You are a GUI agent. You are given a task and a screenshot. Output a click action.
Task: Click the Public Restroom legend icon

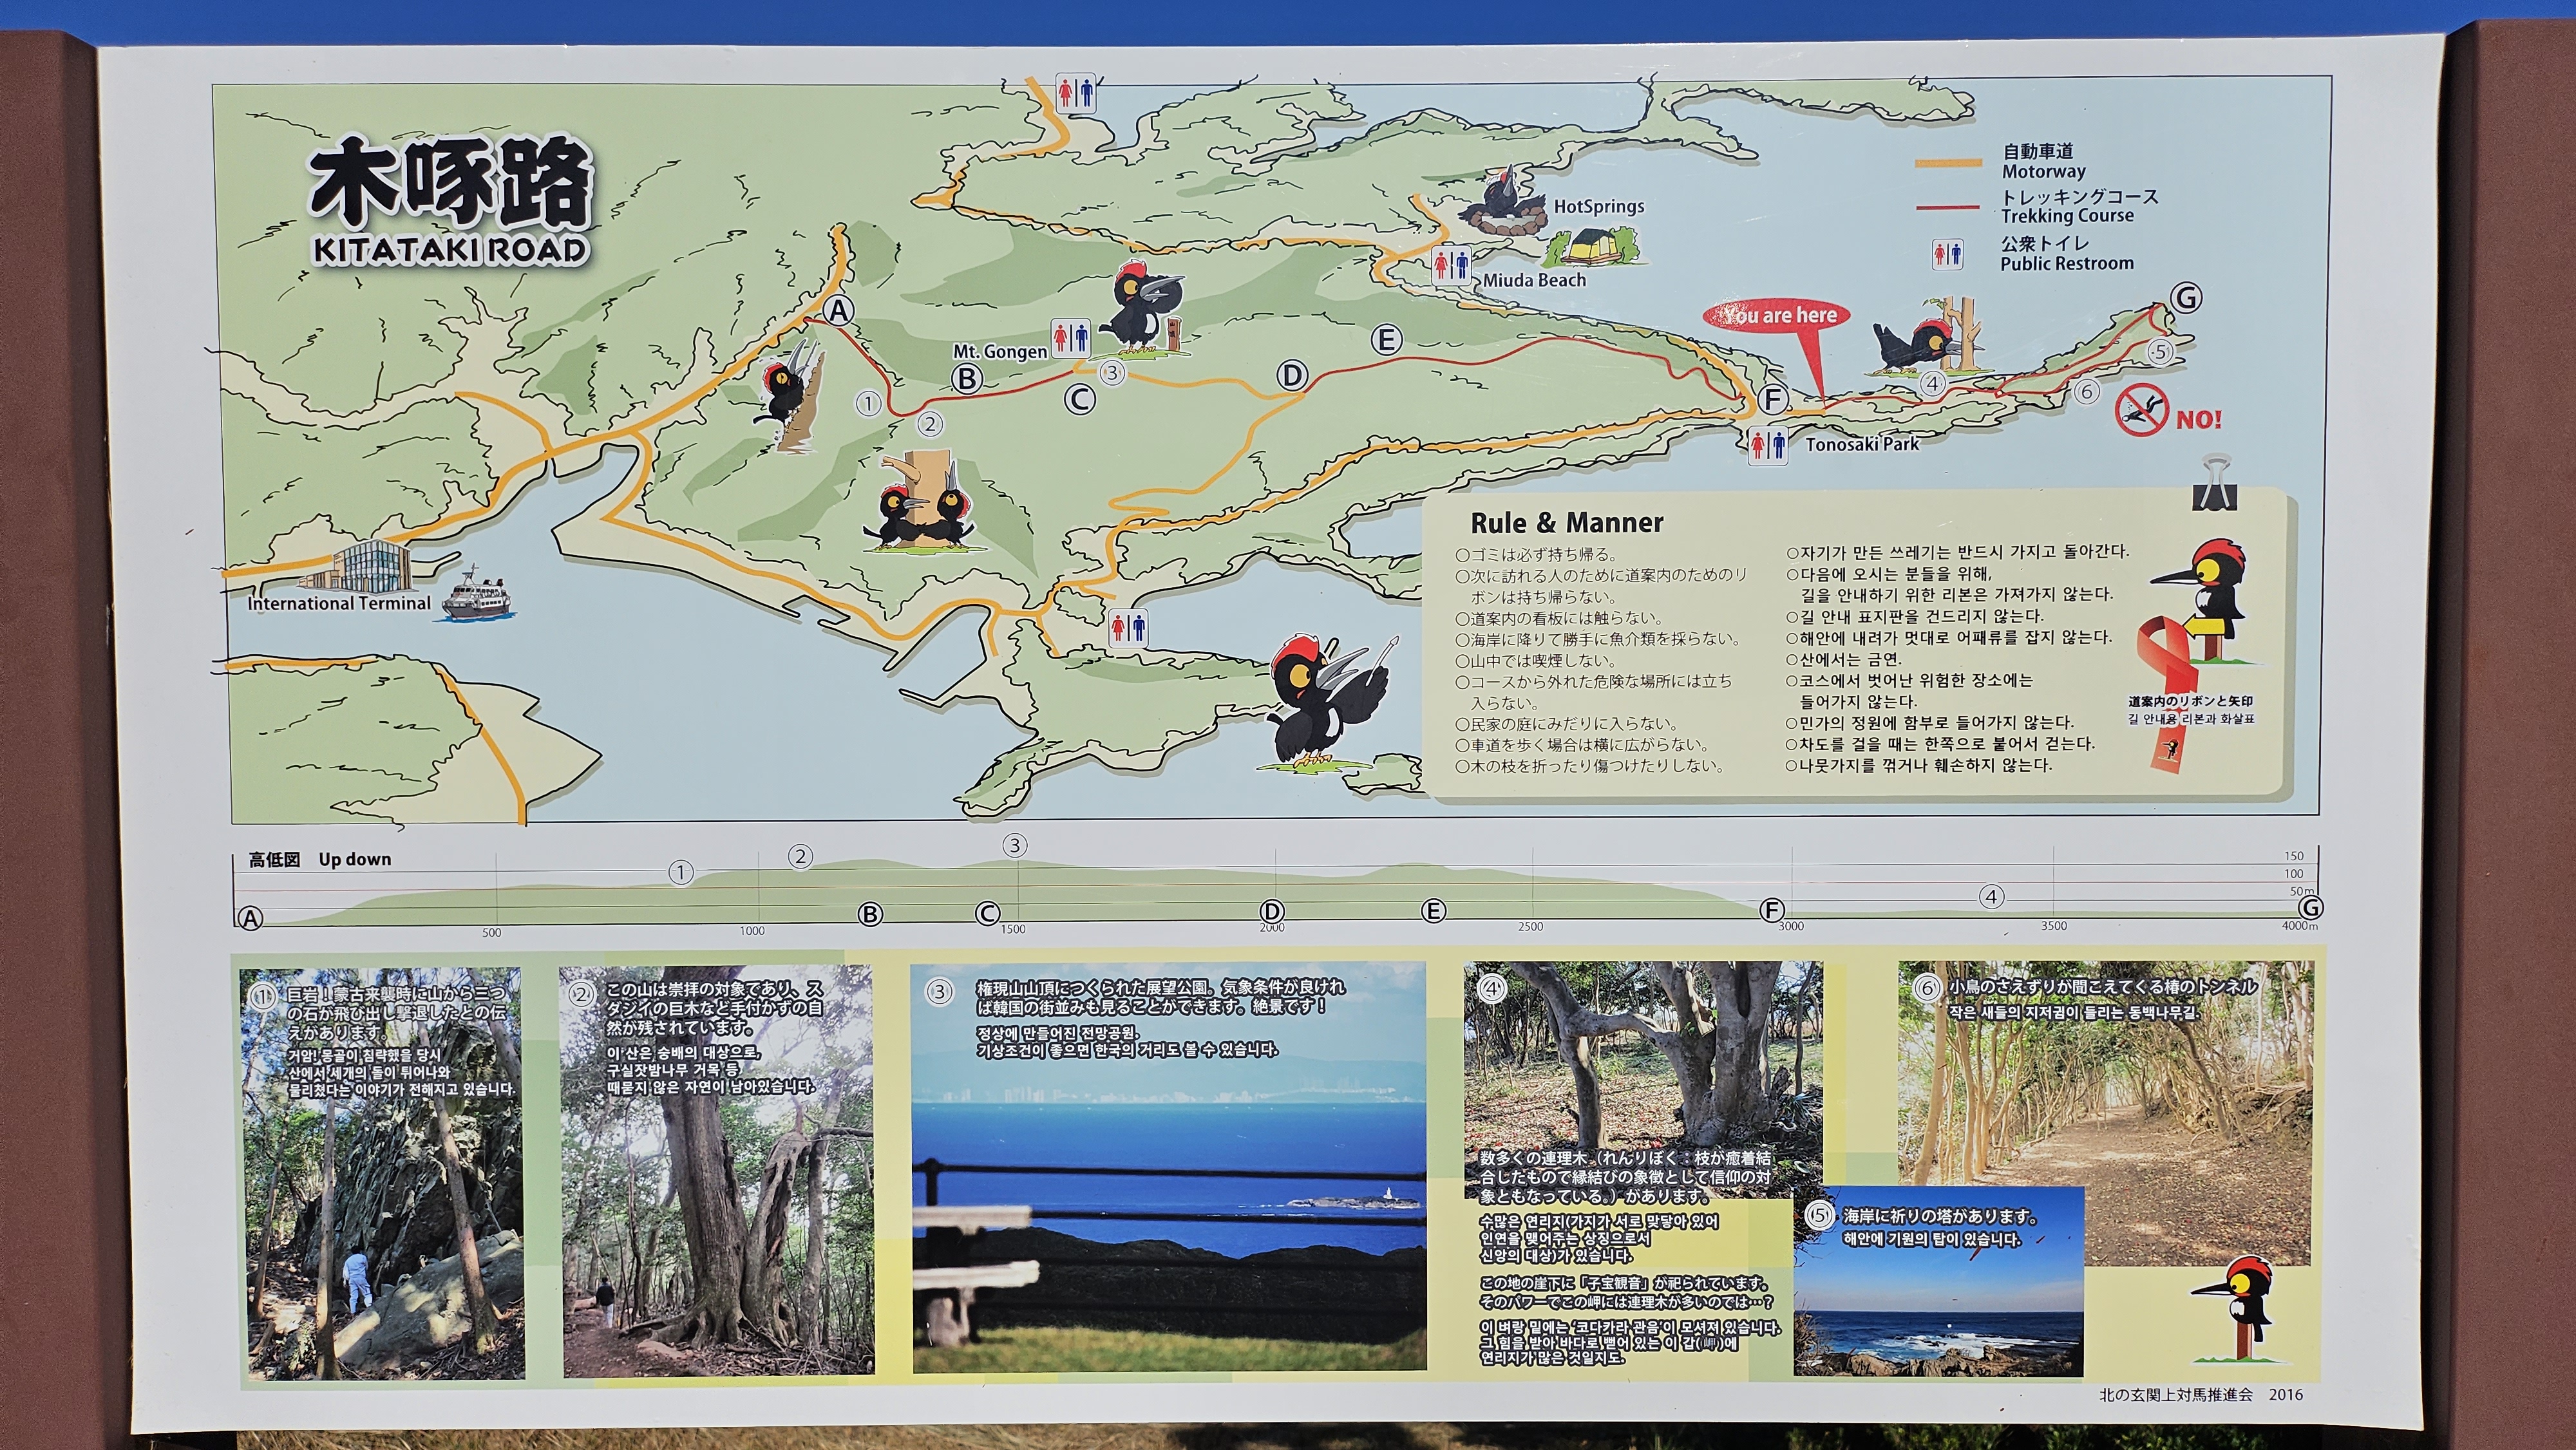[x=1947, y=254]
